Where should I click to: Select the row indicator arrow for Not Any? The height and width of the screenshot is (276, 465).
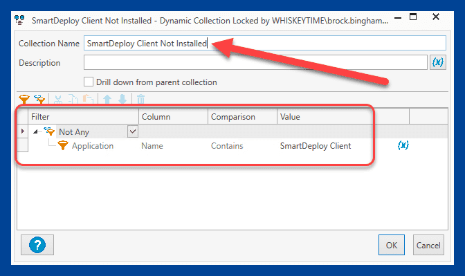coord(23,131)
